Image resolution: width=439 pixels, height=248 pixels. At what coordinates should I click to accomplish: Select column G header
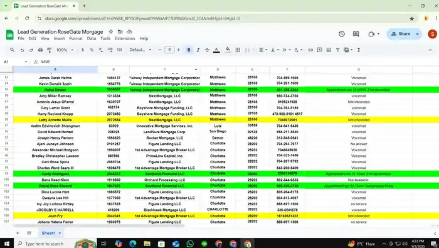pos(359,69)
